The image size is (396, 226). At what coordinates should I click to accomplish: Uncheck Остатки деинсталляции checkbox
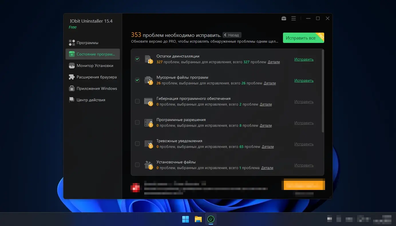(x=137, y=59)
